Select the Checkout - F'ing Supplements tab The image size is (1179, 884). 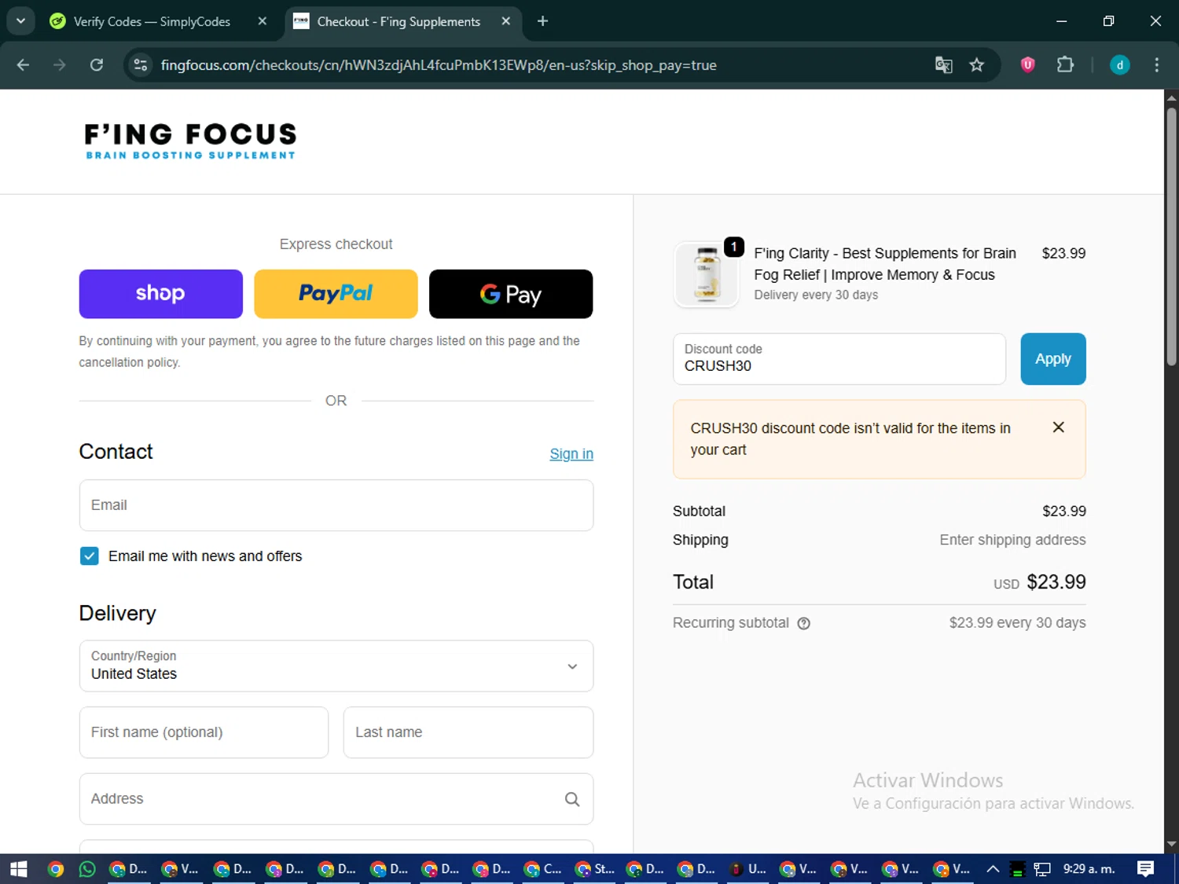pos(402,21)
